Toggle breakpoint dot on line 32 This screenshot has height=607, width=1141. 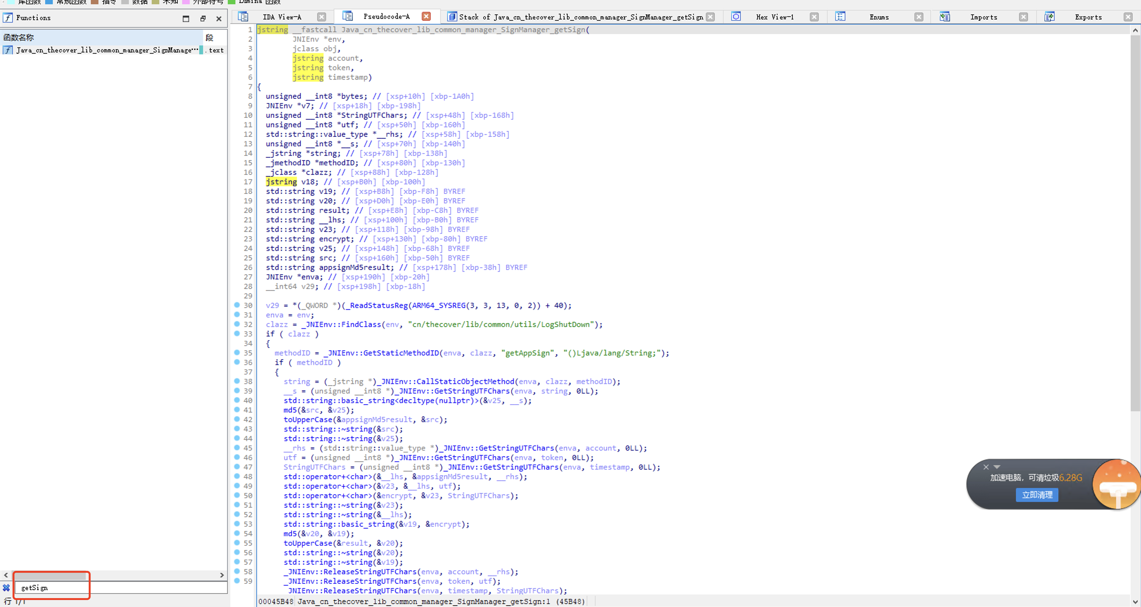tap(237, 324)
